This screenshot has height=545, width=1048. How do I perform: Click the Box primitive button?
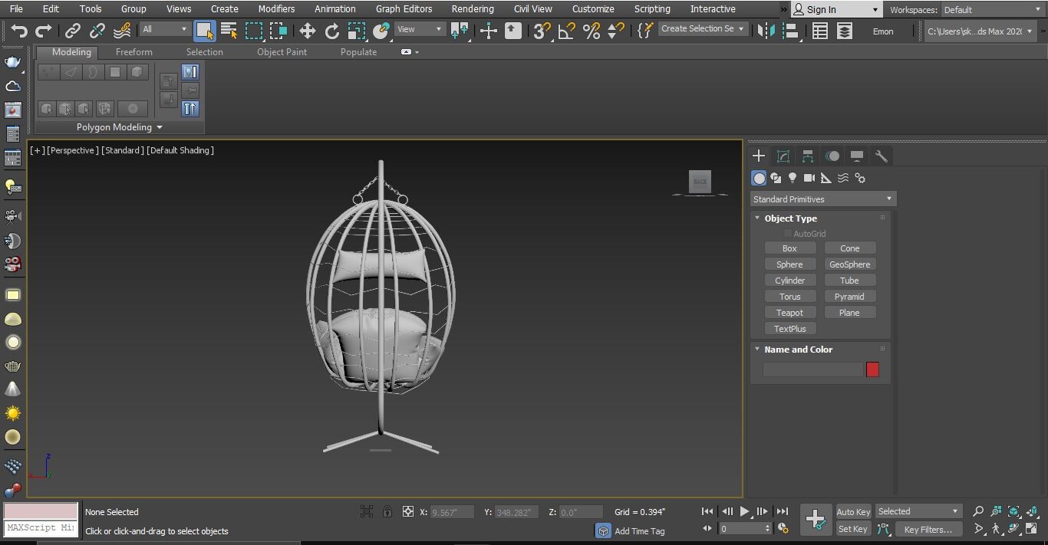click(x=789, y=248)
